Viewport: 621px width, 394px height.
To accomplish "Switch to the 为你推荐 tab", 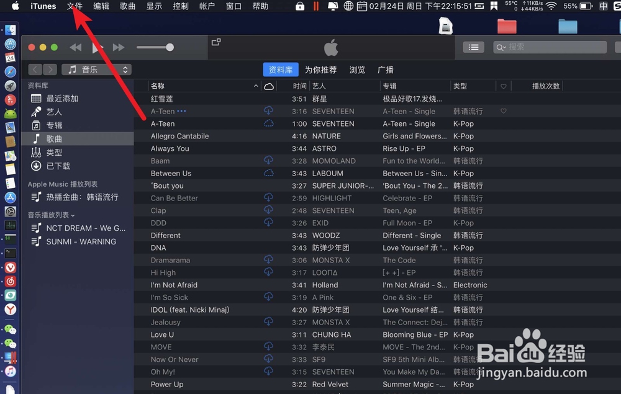I will [x=320, y=70].
